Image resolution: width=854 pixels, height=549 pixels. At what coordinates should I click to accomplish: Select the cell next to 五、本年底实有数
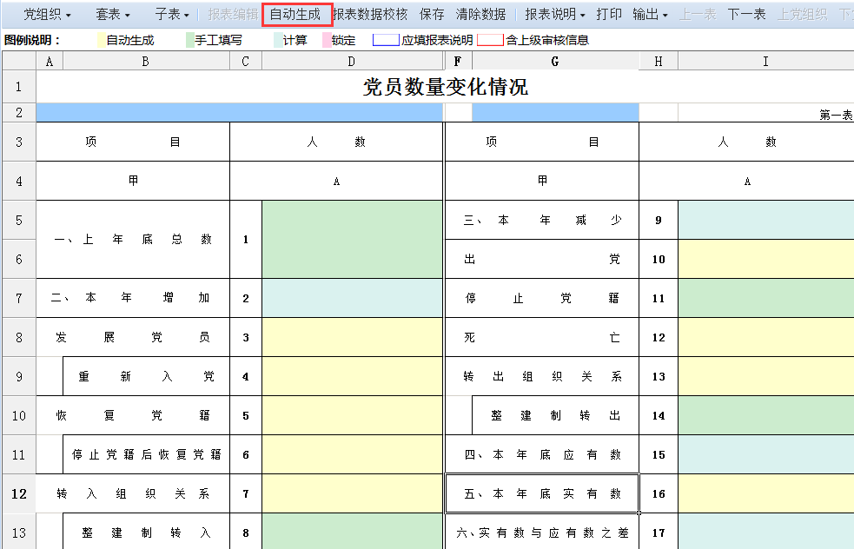tap(765, 493)
